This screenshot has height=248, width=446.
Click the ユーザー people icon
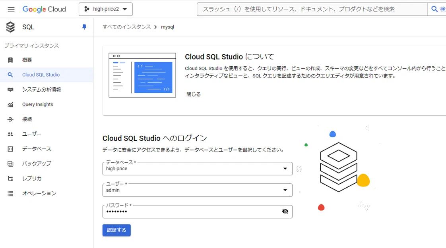[x=10, y=134]
